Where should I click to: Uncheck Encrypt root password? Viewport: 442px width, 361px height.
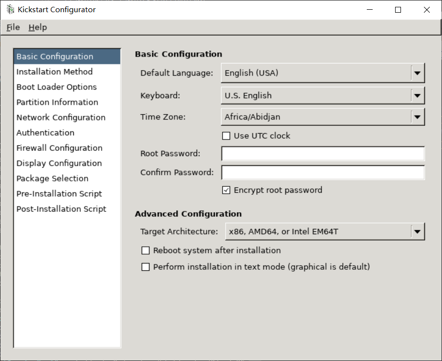pos(226,190)
